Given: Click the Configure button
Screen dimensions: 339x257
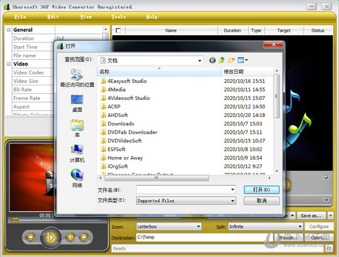Looking at the screenshot, I should (319, 226).
